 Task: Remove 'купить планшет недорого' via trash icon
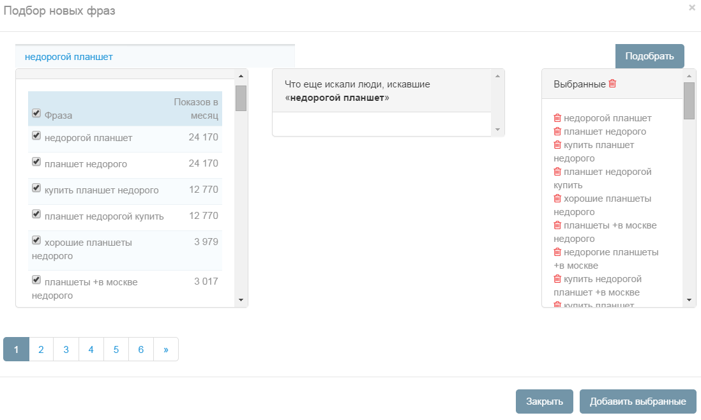pos(557,145)
